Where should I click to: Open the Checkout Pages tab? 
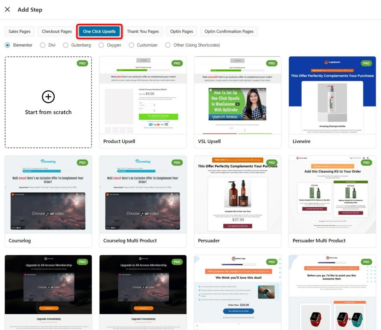57,31
